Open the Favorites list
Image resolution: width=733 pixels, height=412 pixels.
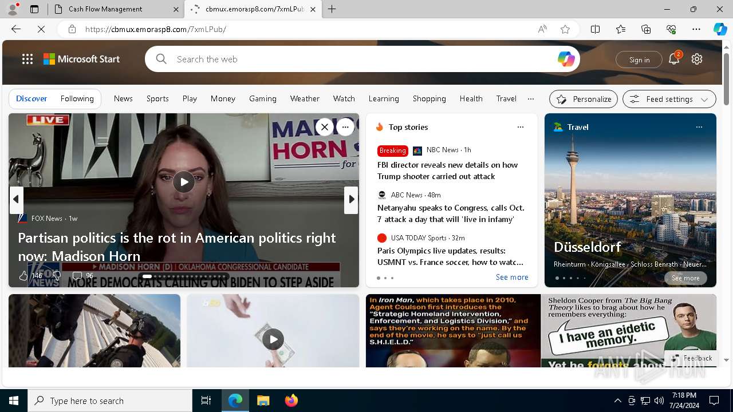[621, 29]
